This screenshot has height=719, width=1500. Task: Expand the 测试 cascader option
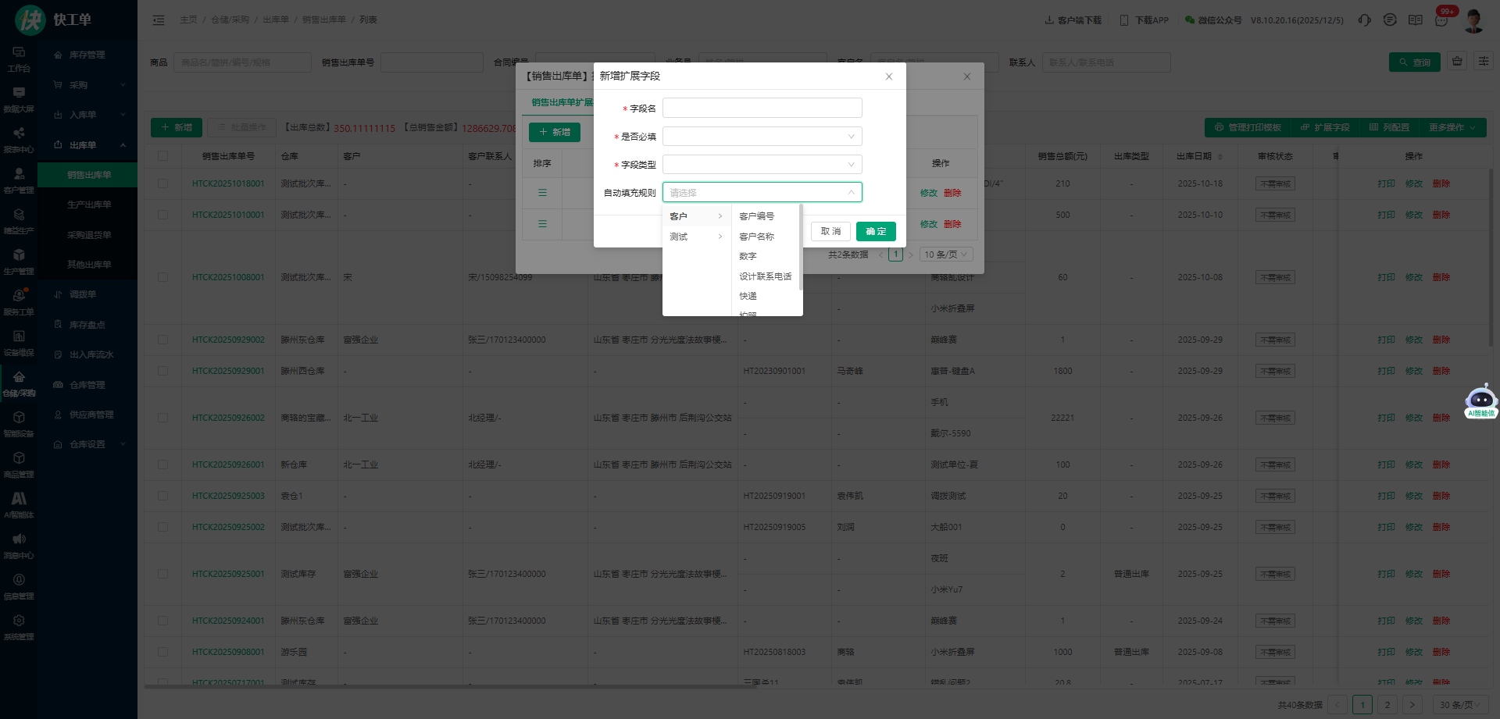pos(695,237)
